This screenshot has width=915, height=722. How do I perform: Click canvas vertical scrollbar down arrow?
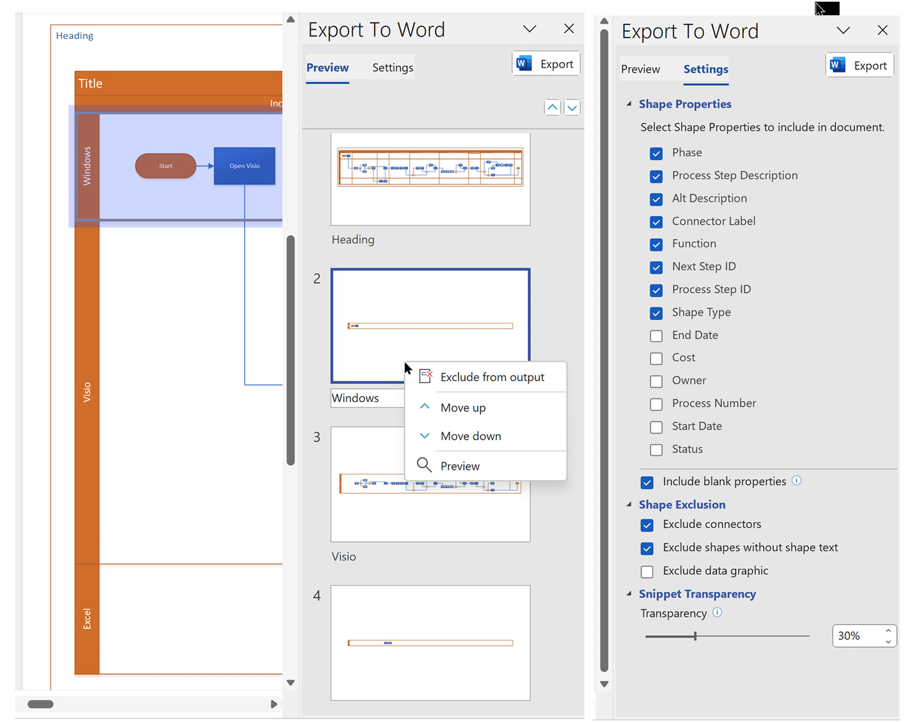point(291,683)
